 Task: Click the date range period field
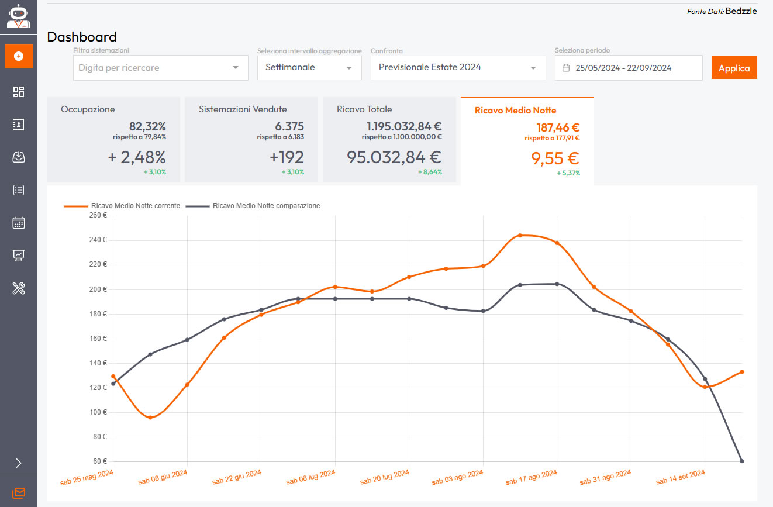pyautogui.click(x=629, y=68)
